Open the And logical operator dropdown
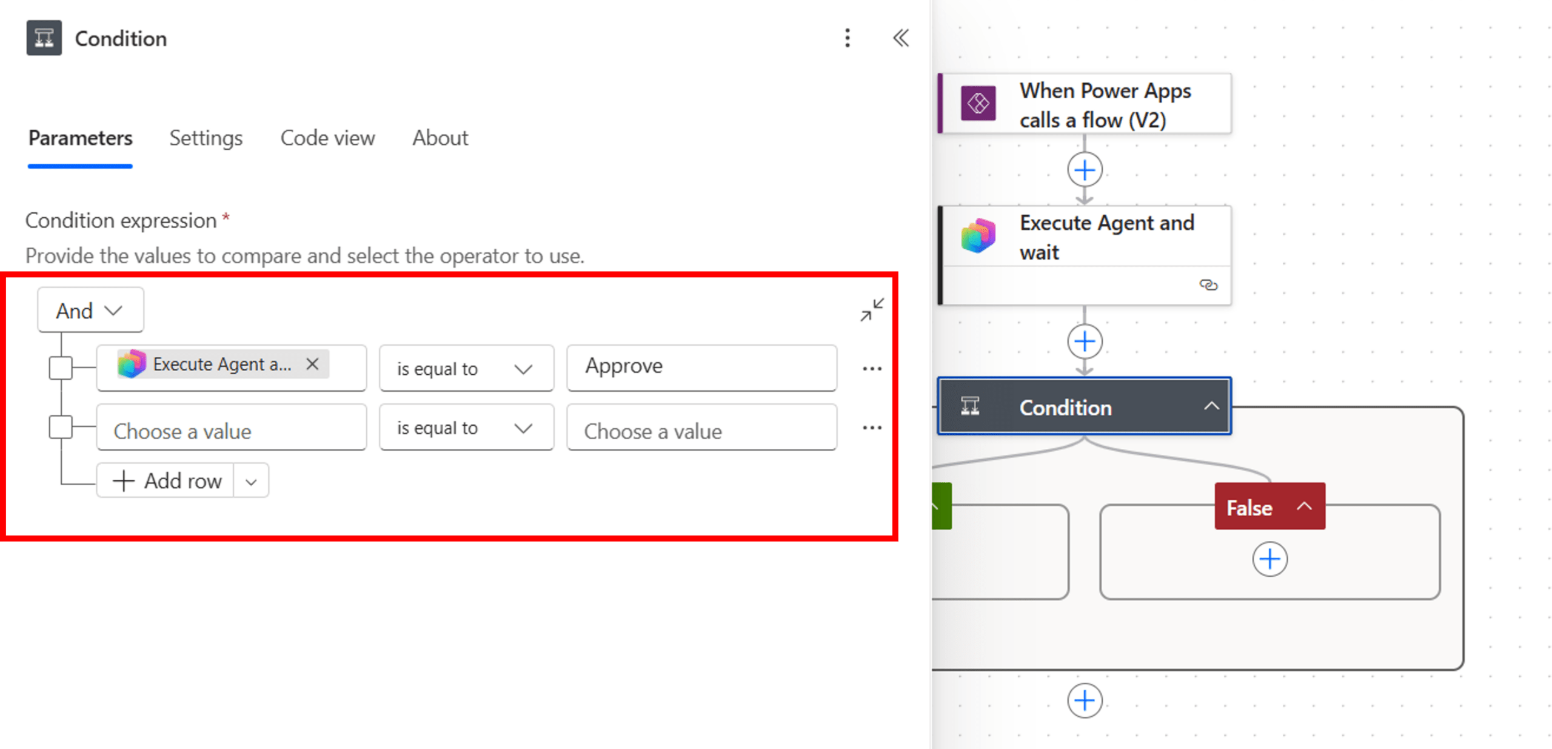 click(x=90, y=311)
